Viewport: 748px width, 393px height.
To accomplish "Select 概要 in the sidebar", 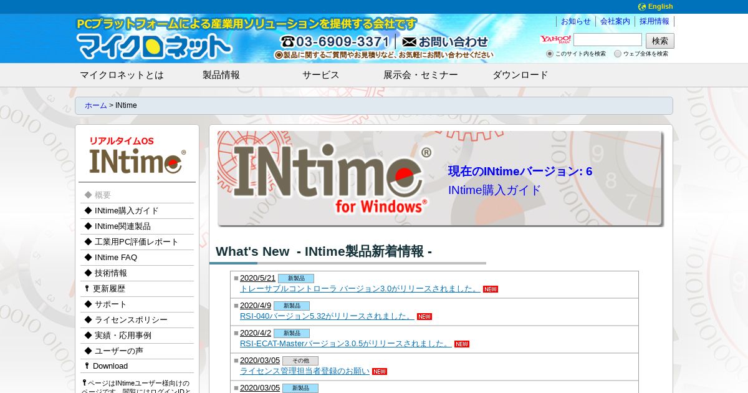I will tap(137, 195).
